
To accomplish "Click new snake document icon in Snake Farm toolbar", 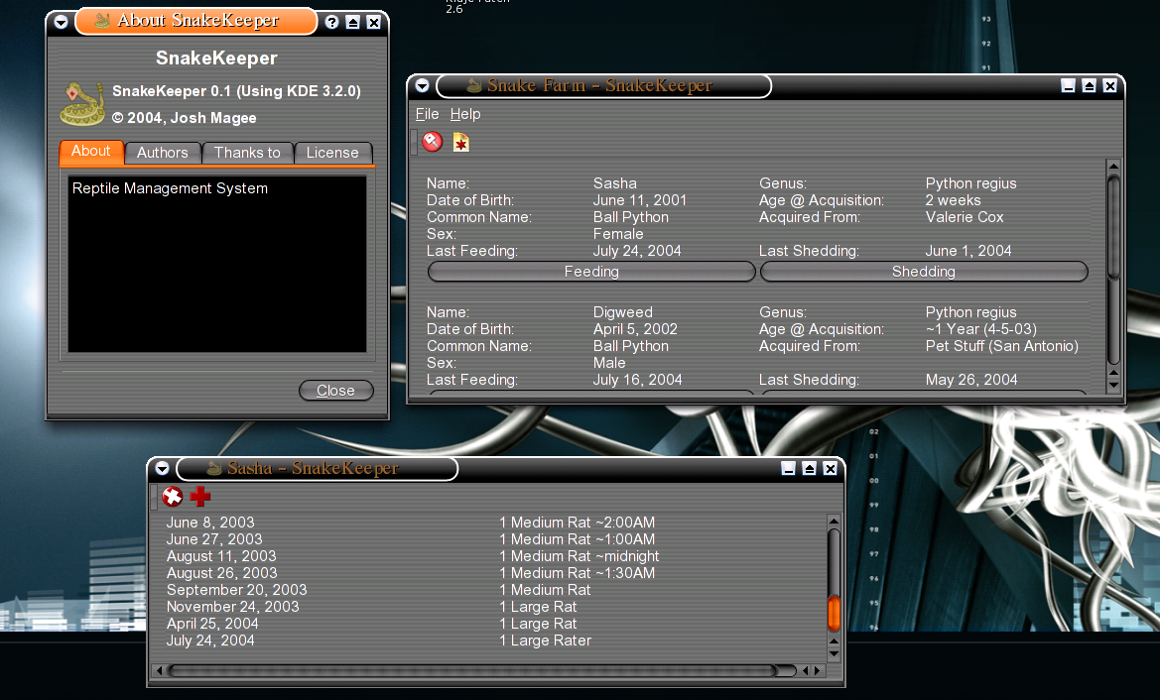I will pos(460,142).
